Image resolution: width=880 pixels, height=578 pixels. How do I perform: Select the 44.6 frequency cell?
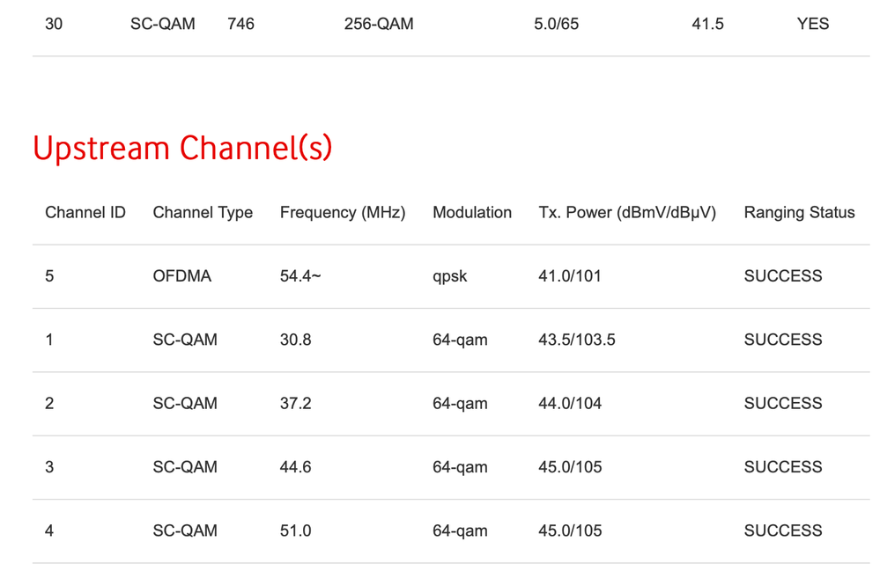pos(295,467)
